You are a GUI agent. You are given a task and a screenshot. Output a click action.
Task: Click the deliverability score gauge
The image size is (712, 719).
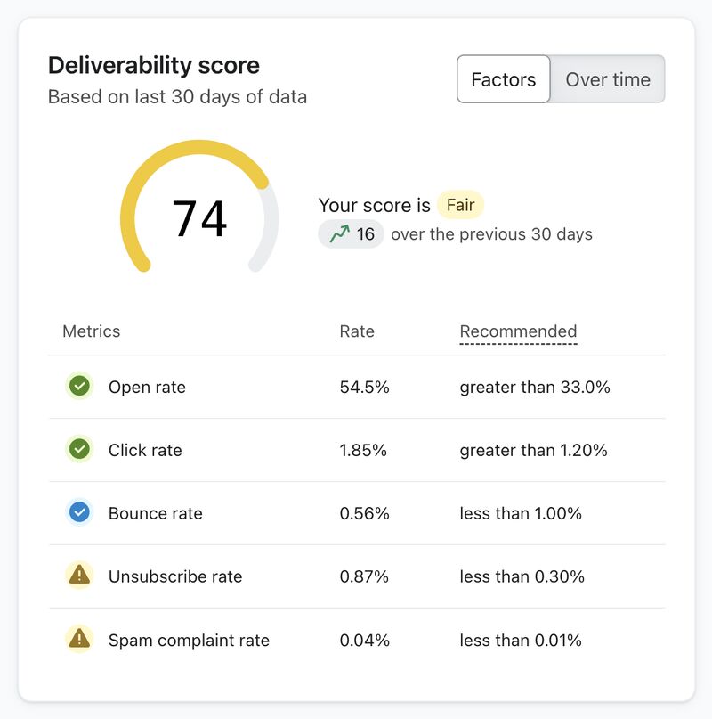point(199,207)
